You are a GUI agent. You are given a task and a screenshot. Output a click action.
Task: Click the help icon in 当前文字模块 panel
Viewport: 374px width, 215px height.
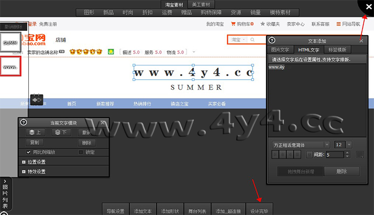tap(24, 122)
